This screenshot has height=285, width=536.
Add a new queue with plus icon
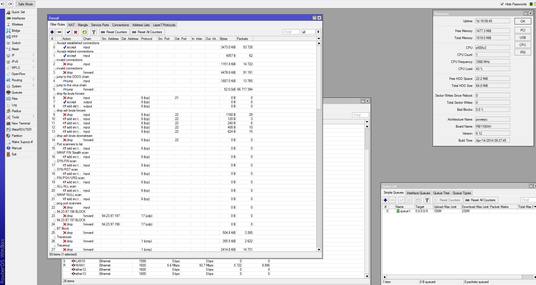pyautogui.click(x=385, y=200)
